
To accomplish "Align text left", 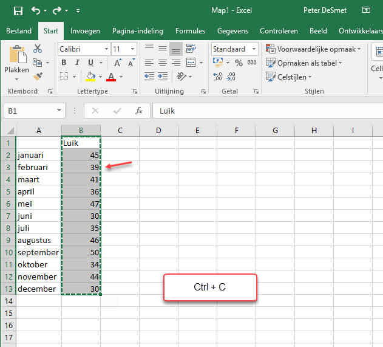I will click(149, 63).
